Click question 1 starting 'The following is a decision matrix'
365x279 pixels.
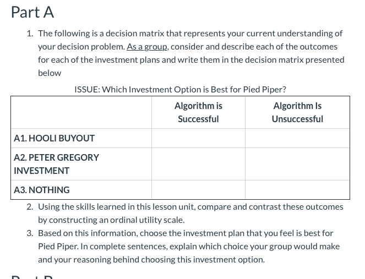[x=190, y=34]
